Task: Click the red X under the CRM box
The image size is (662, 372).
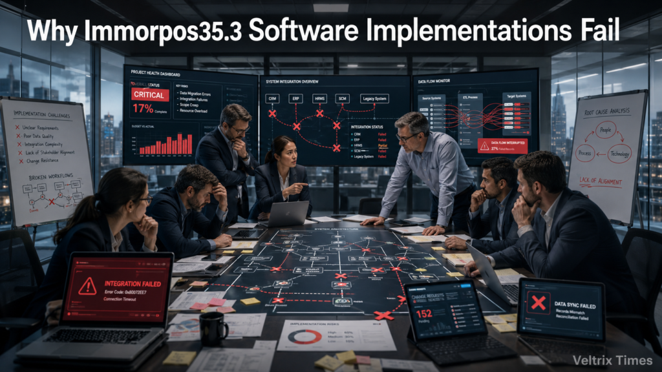Action: tap(272, 114)
